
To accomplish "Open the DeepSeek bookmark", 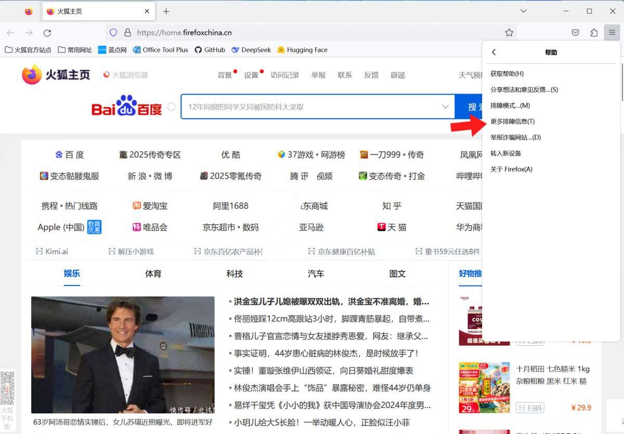I will (x=251, y=50).
